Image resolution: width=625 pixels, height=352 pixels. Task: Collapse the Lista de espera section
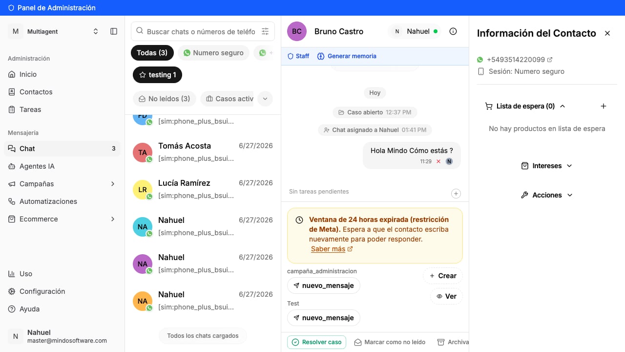click(x=525, y=106)
